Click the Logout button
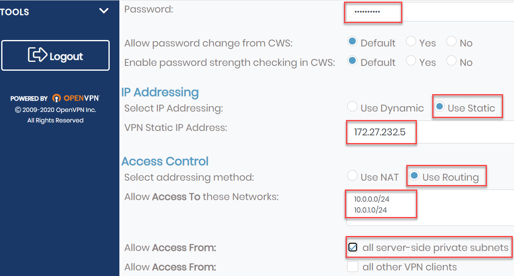Image resolution: width=514 pixels, height=276 pixels. coord(55,55)
